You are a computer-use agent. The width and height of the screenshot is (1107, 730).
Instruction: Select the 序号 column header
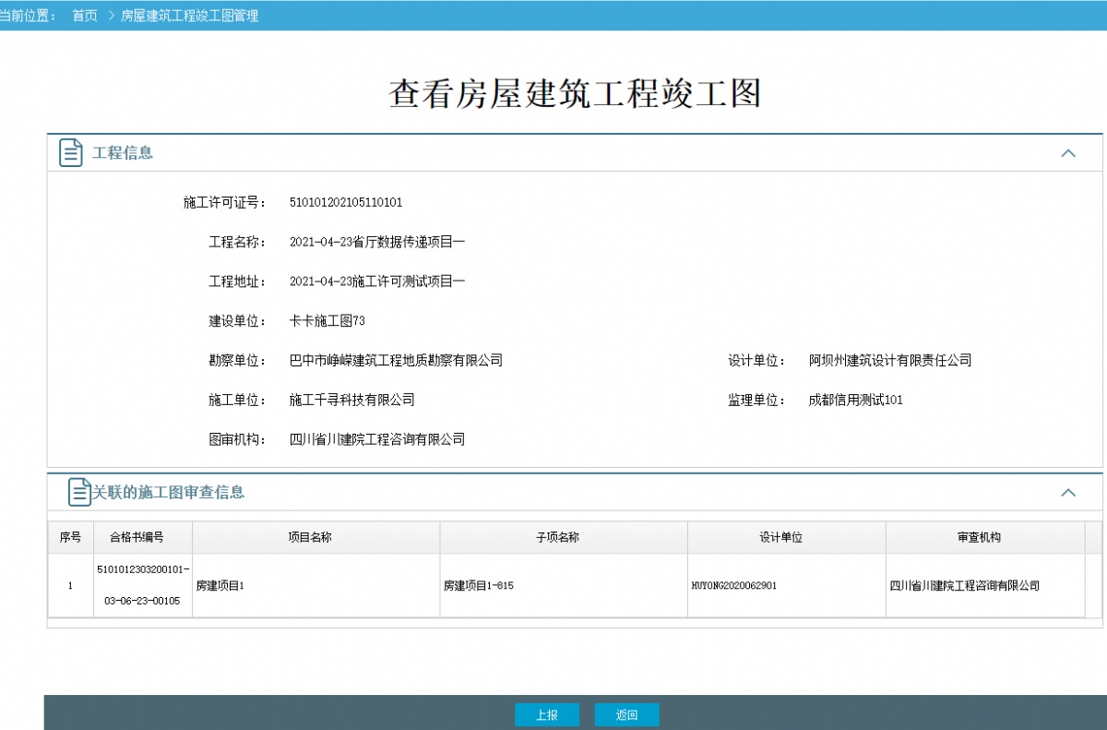click(x=71, y=537)
